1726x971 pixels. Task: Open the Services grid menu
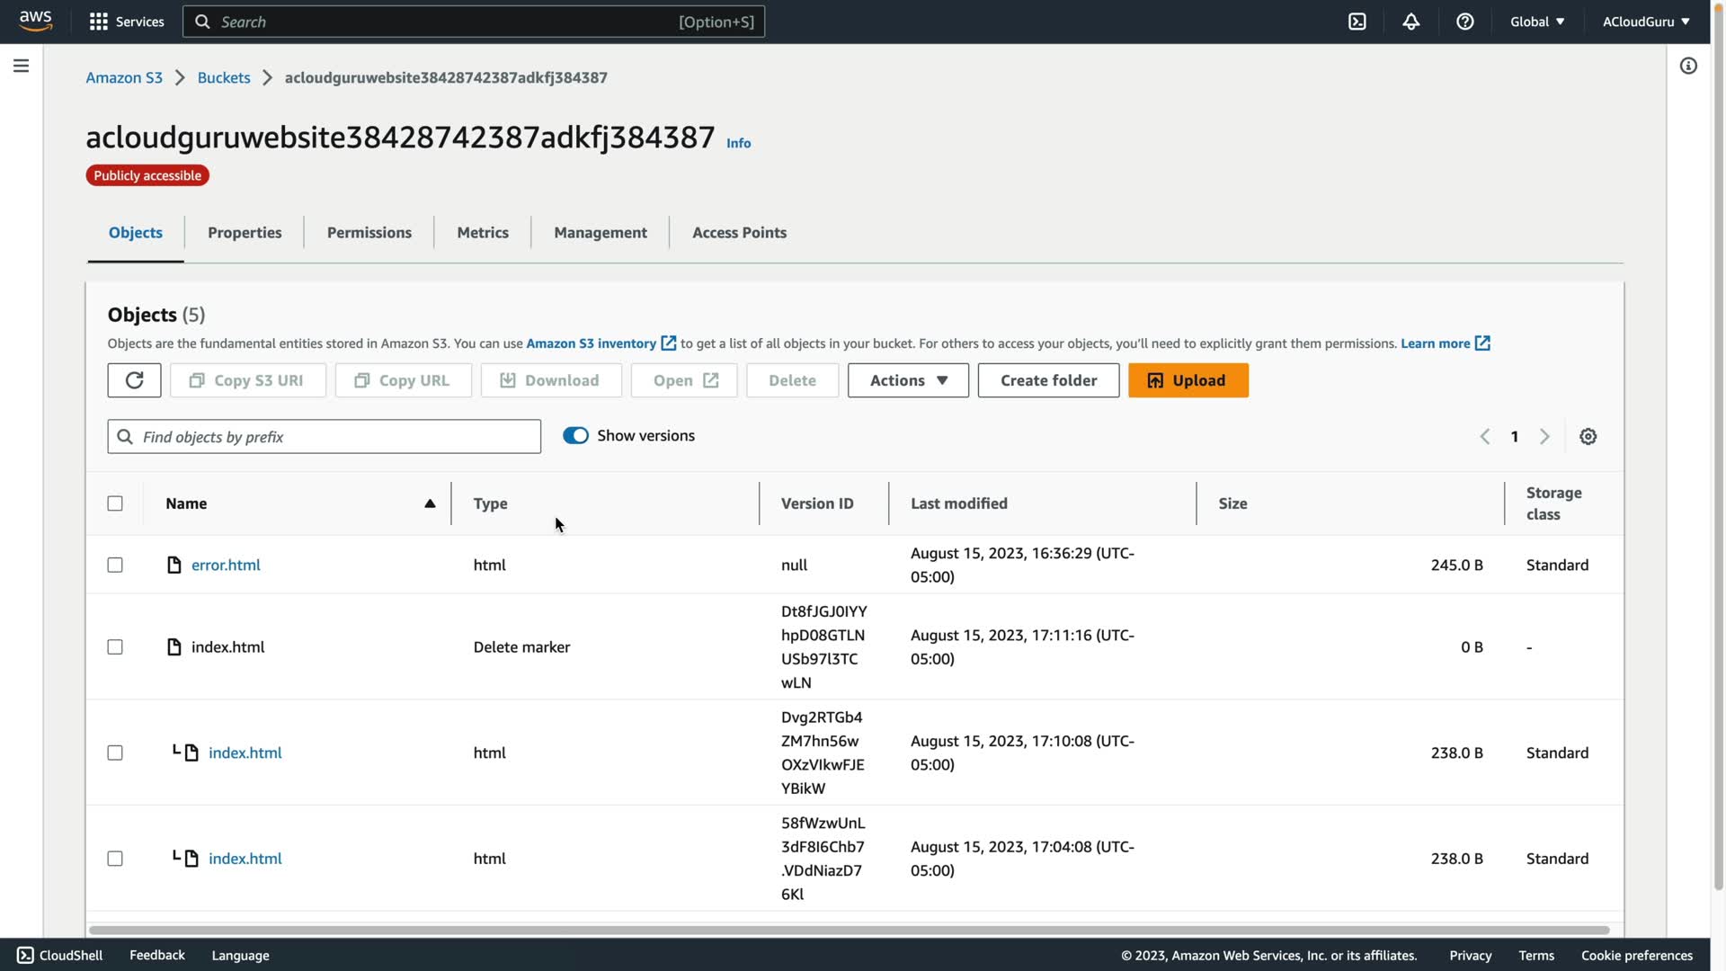126,22
